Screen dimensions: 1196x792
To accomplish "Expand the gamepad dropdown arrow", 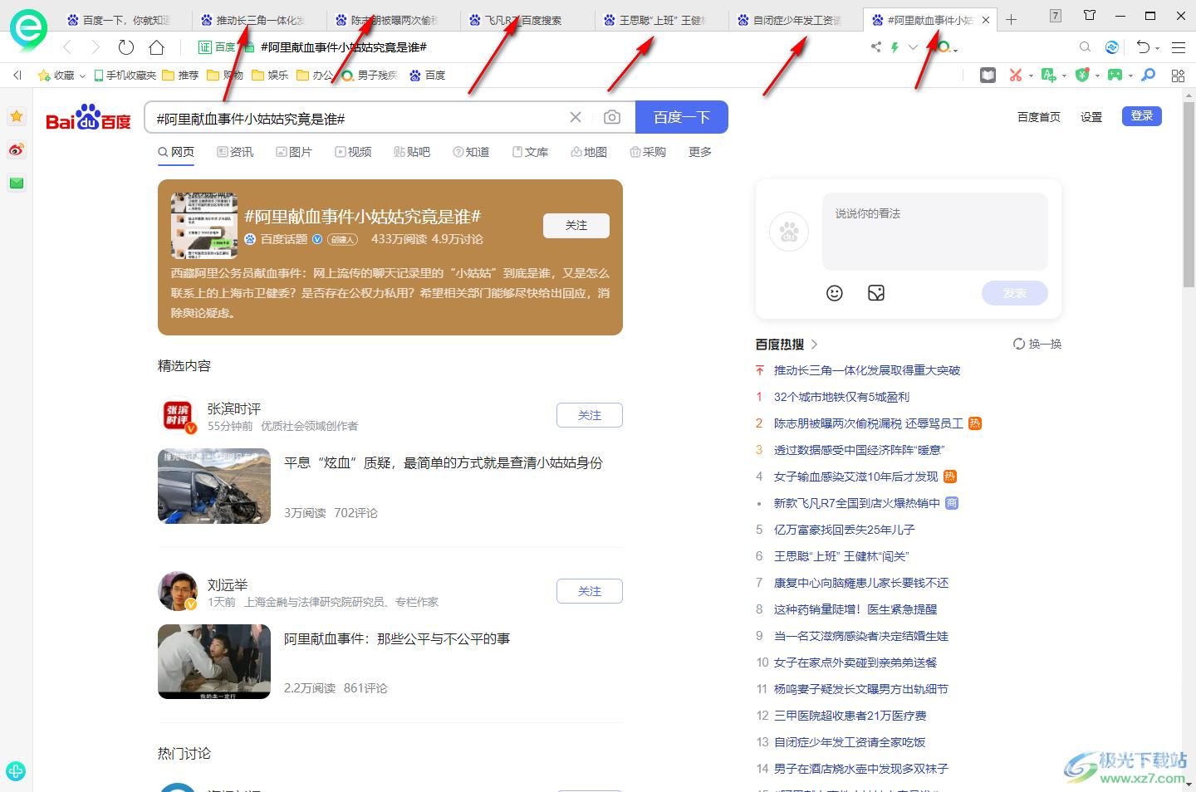I will pos(1130,76).
